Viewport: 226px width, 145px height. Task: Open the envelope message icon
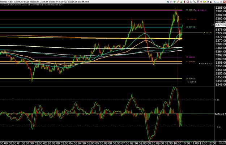171,2
